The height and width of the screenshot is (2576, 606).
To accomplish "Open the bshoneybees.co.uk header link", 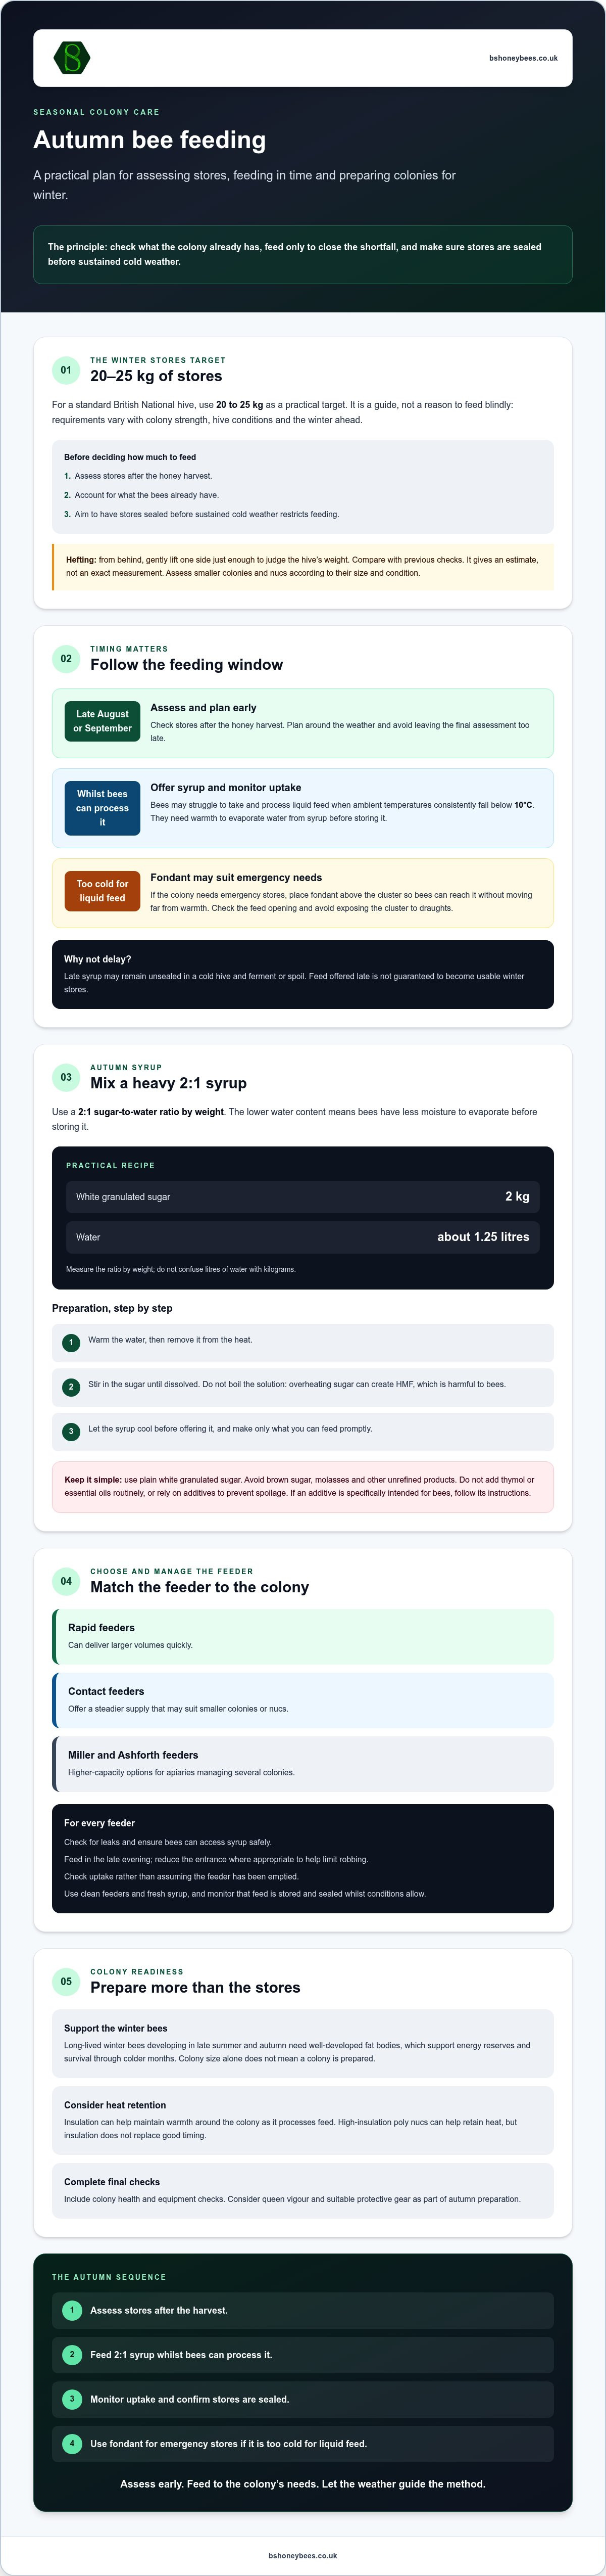I will point(523,58).
